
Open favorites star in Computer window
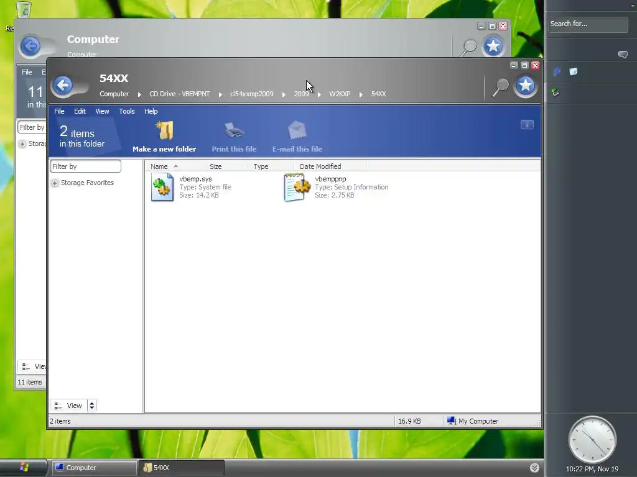pyautogui.click(x=493, y=46)
